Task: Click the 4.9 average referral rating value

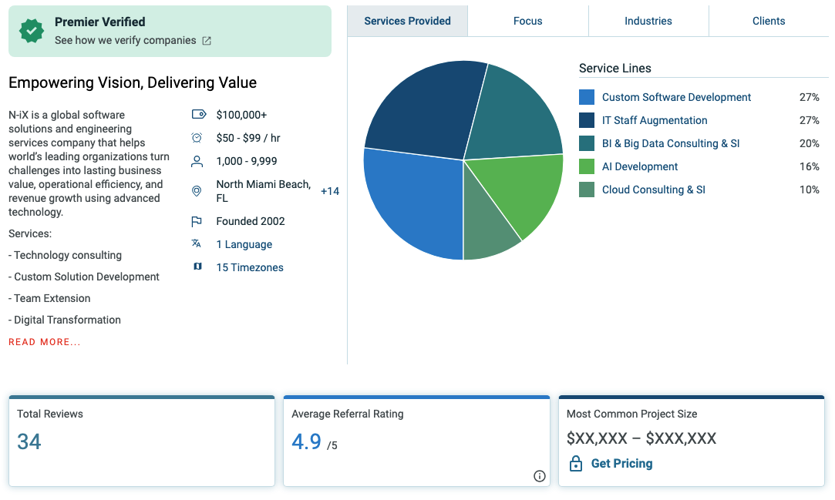Action: click(x=306, y=442)
